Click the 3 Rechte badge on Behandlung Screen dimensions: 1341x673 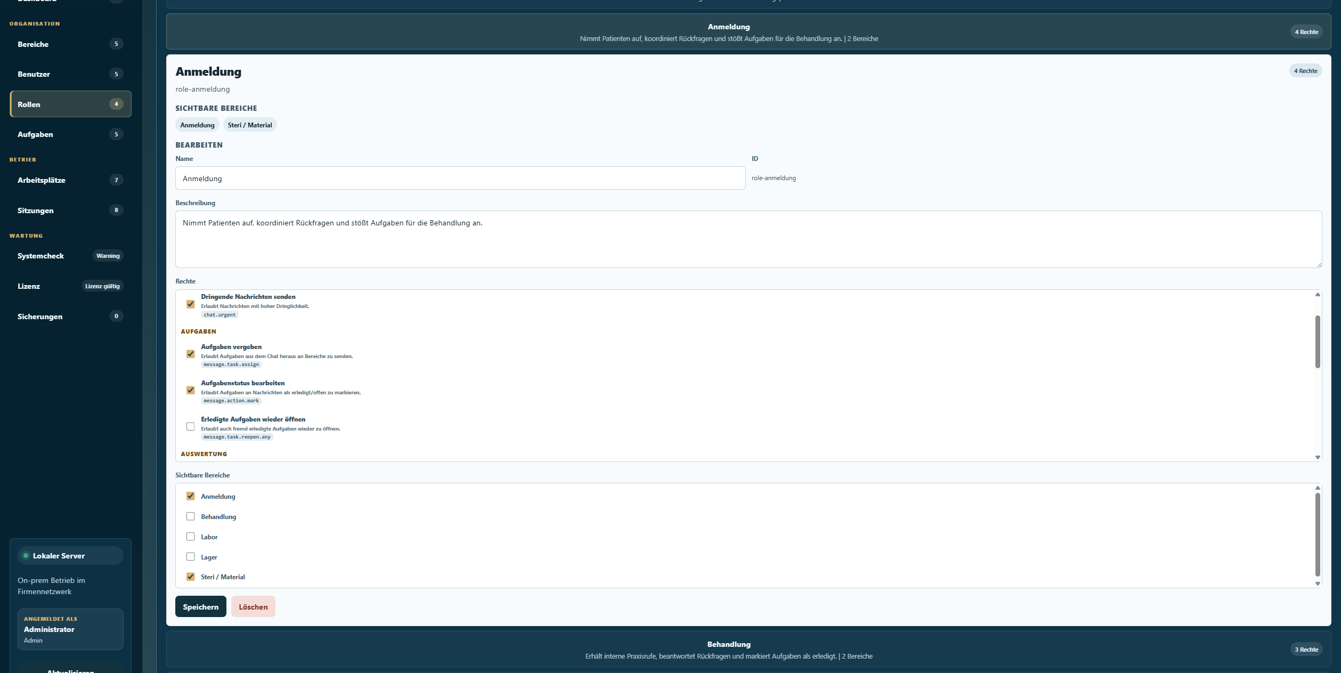(1306, 650)
